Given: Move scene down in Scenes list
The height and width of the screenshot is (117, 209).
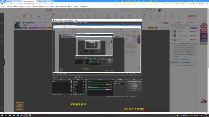Looking at the screenshot, I should click(60, 94).
